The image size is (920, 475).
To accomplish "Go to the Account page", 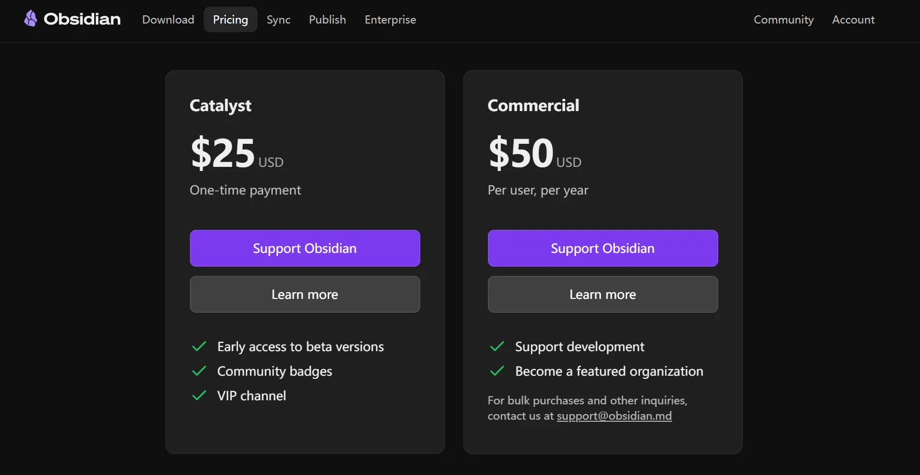I will pyautogui.click(x=853, y=19).
